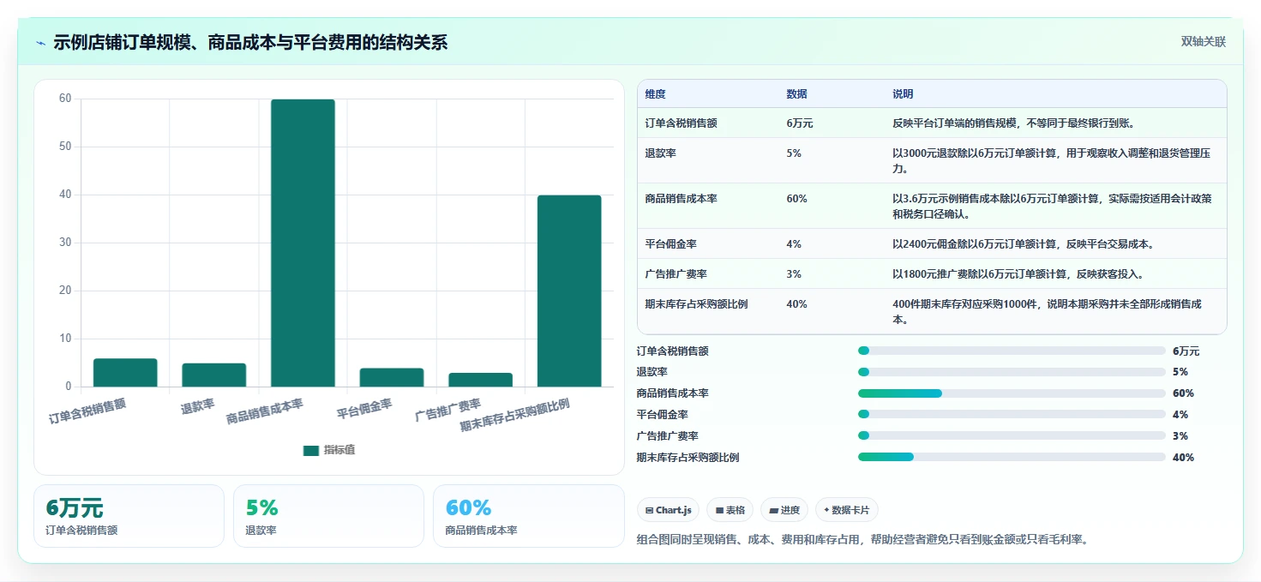
Task: Click the 期末库存占采购额比例 x-axis label
Action: (x=515, y=415)
